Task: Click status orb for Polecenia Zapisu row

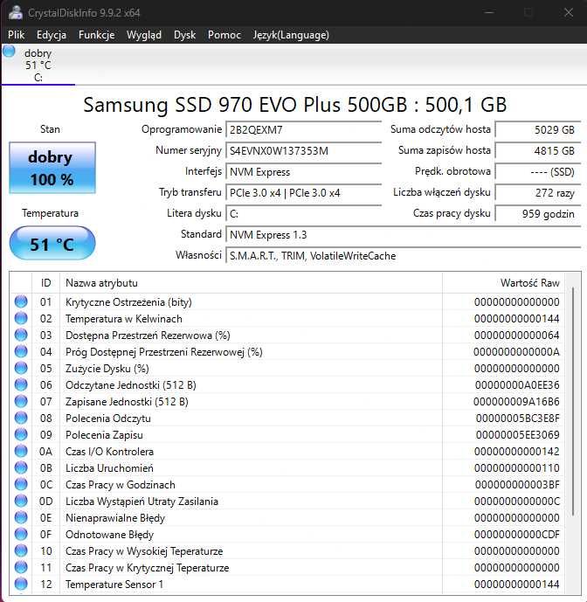Action: (x=21, y=434)
